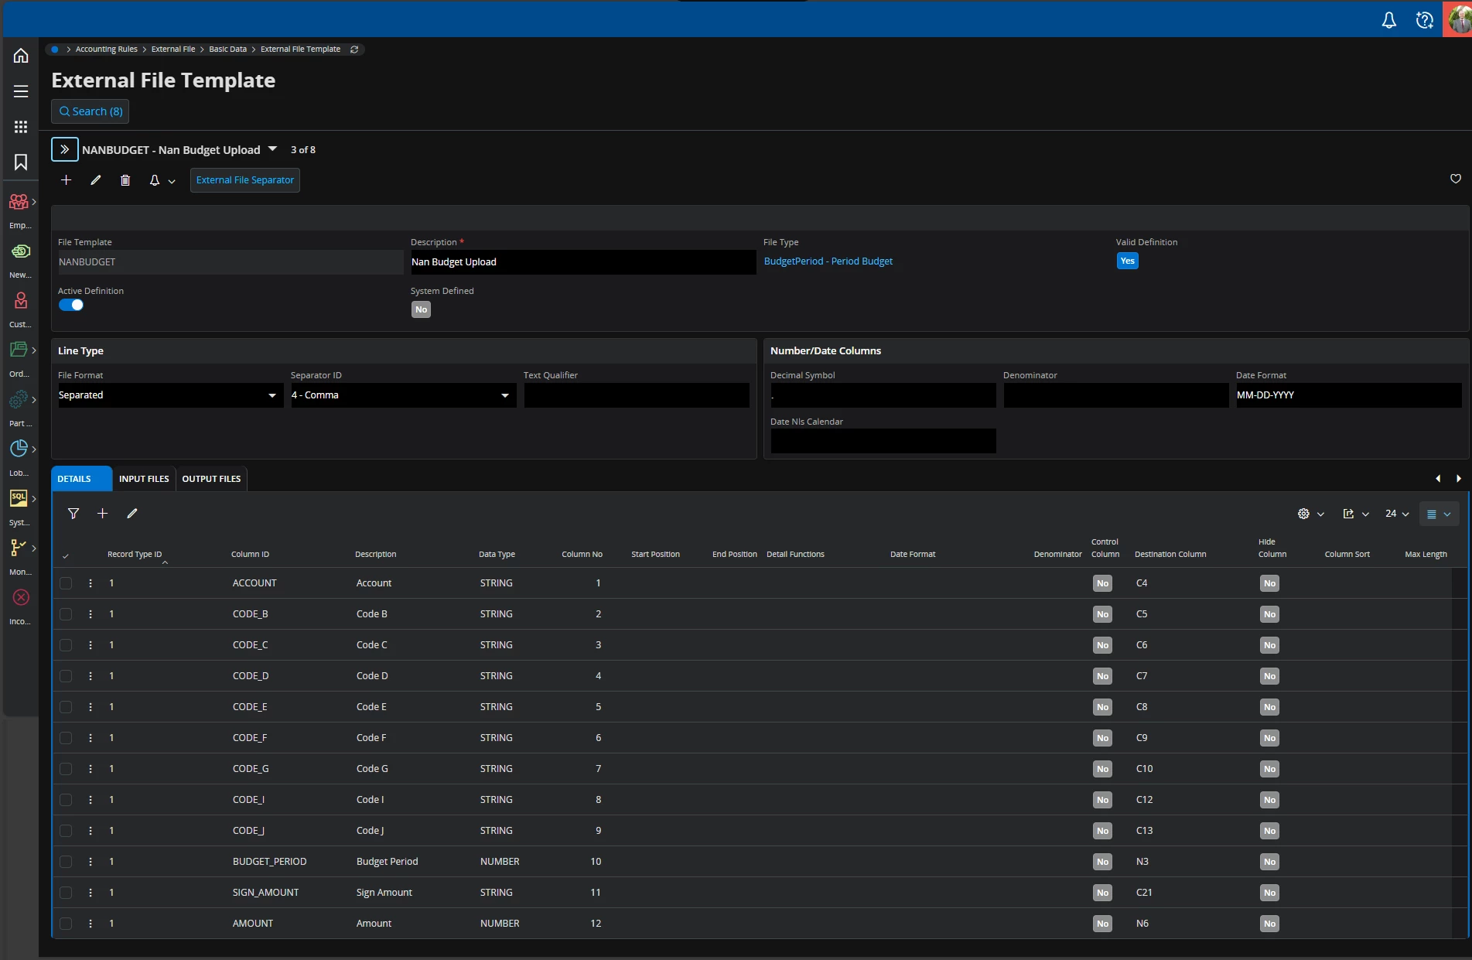The image size is (1472, 960).
Task: Click the Search (8) button
Action: [91, 111]
